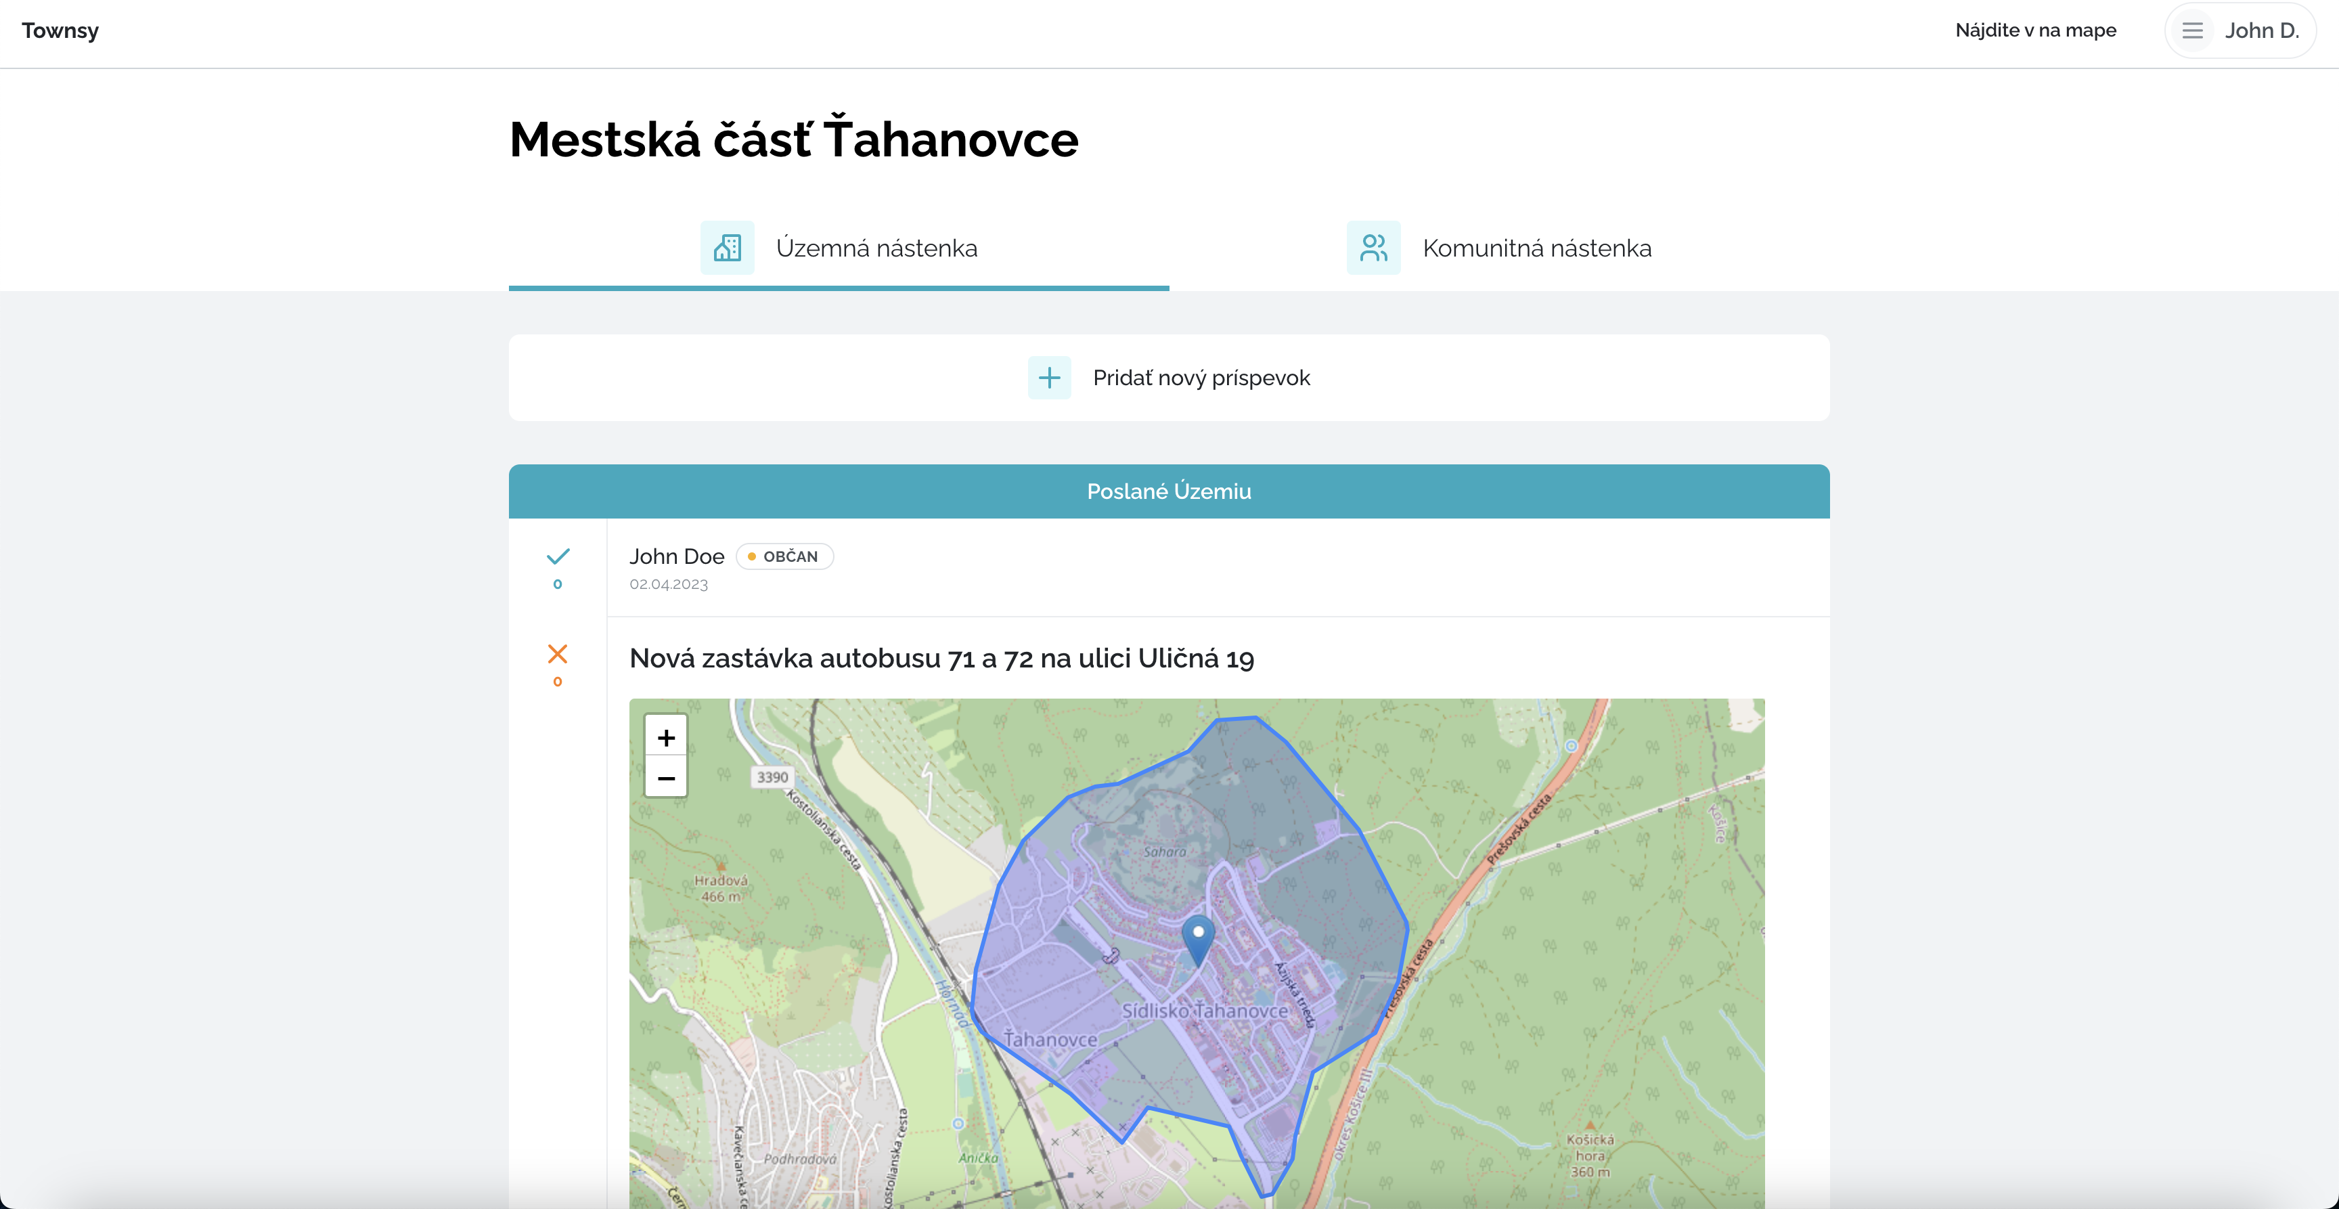Image resolution: width=2339 pixels, height=1209 pixels.
Task: Open the hamburger menu next to John D.
Action: (2192, 31)
